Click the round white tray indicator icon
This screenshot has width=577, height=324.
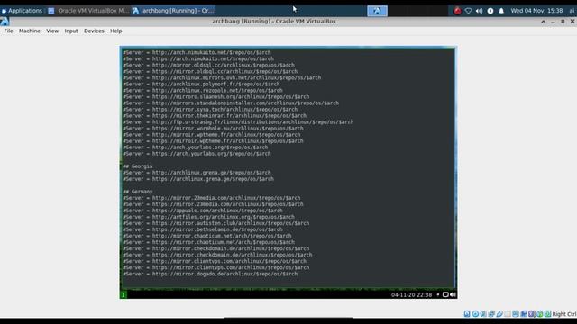(x=490, y=11)
